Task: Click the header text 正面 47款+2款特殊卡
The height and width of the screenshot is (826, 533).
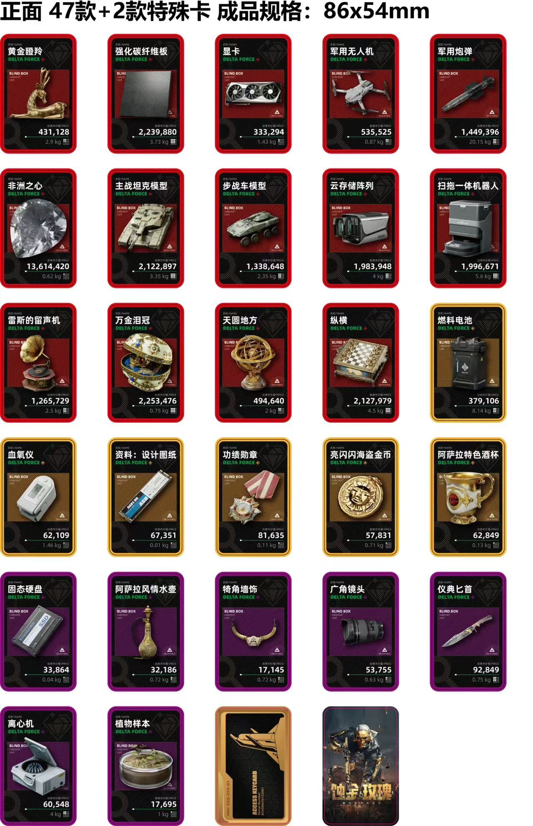Action: pyautogui.click(x=105, y=11)
